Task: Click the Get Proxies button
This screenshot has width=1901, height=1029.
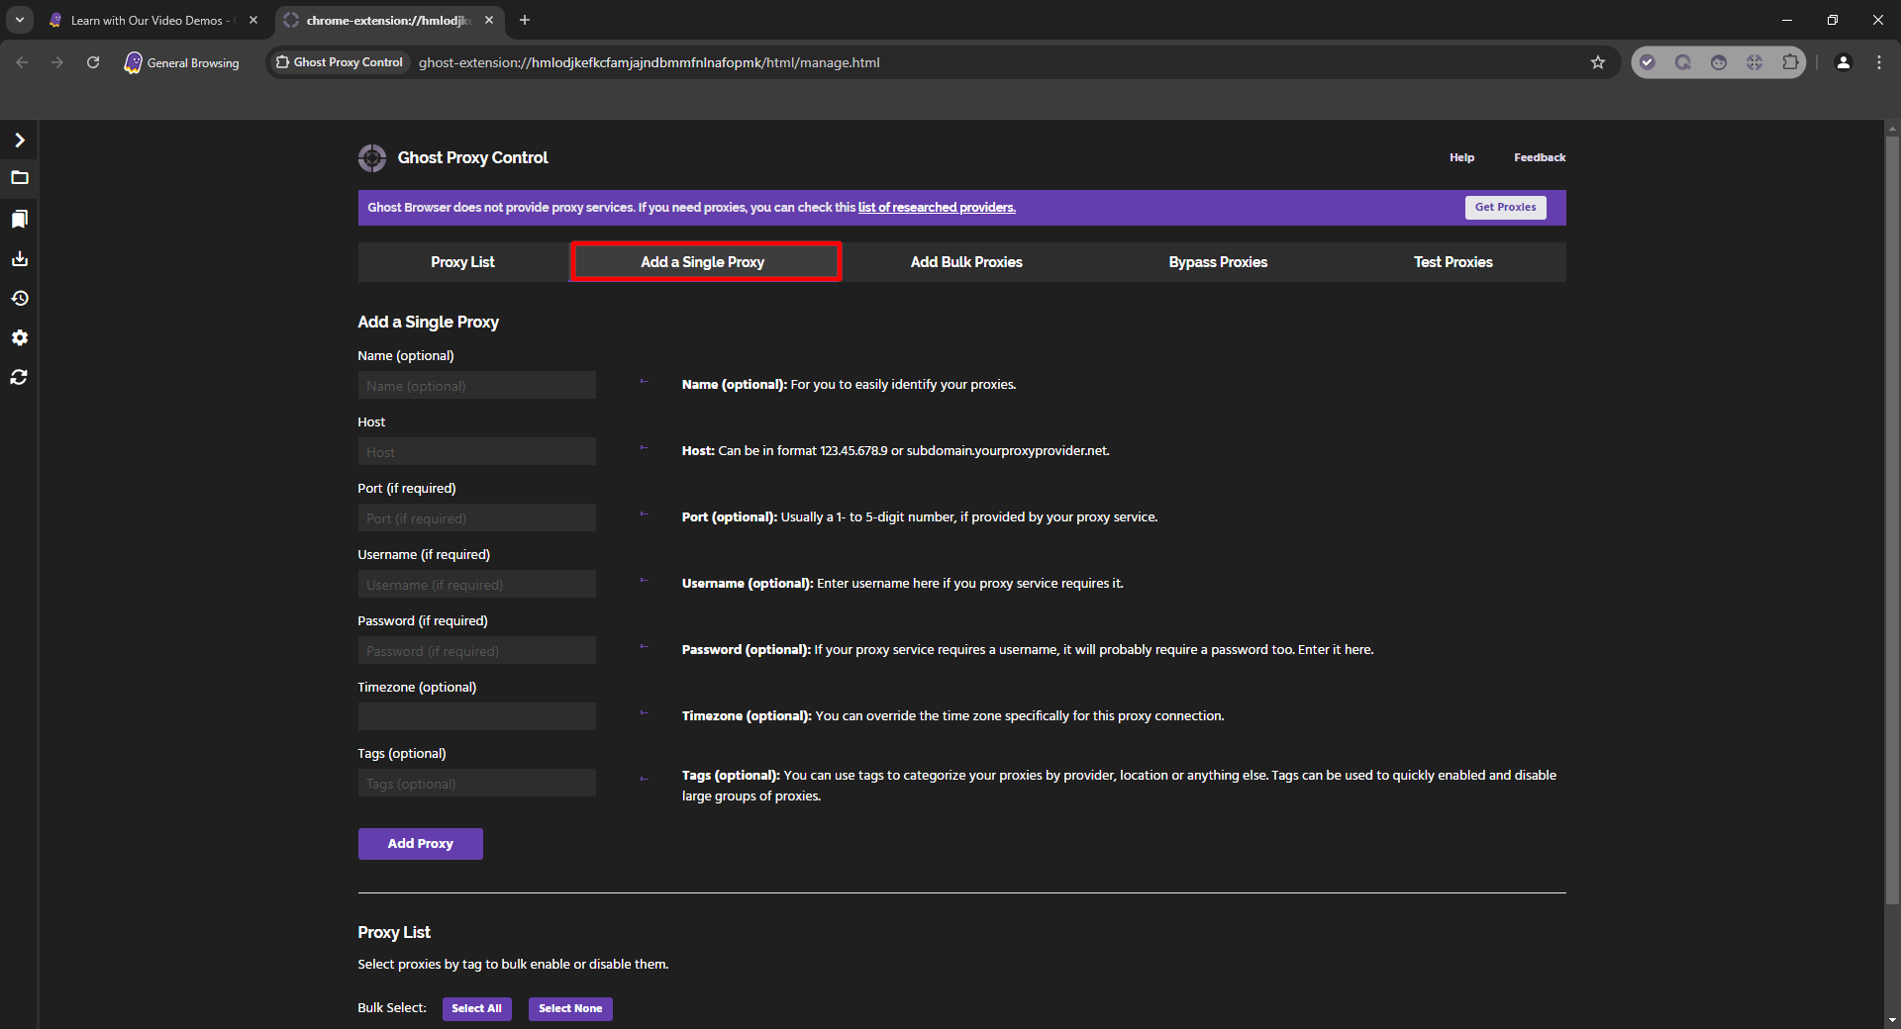Action: 1504,207
